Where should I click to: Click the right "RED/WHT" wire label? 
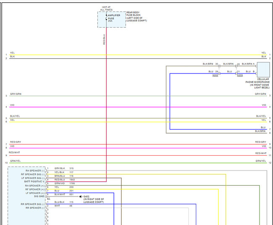click(261, 153)
